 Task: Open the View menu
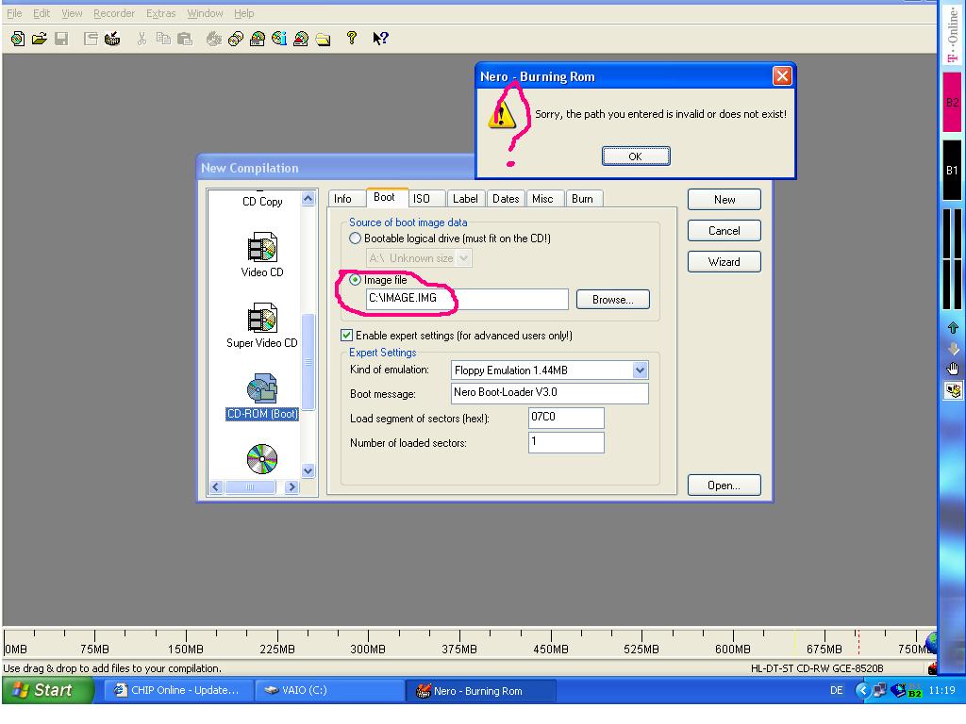click(x=72, y=13)
